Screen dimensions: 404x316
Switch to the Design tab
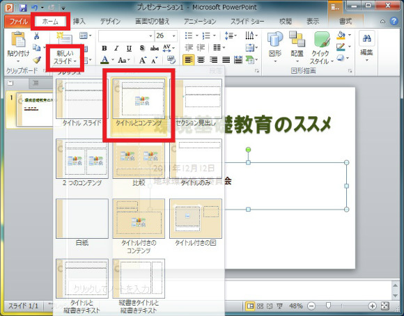(110, 22)
